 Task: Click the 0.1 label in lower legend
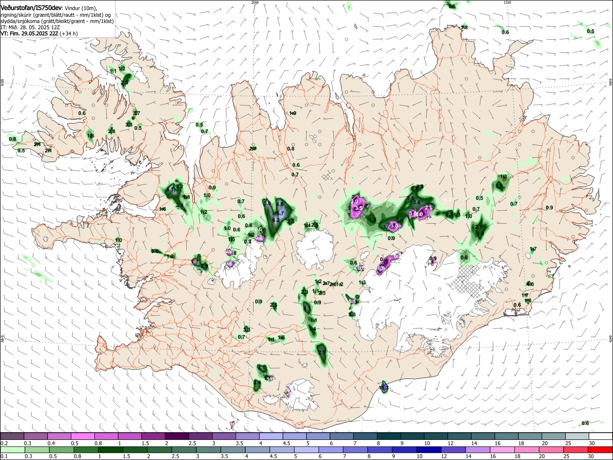pyautogui.click(x=4, y=456)
